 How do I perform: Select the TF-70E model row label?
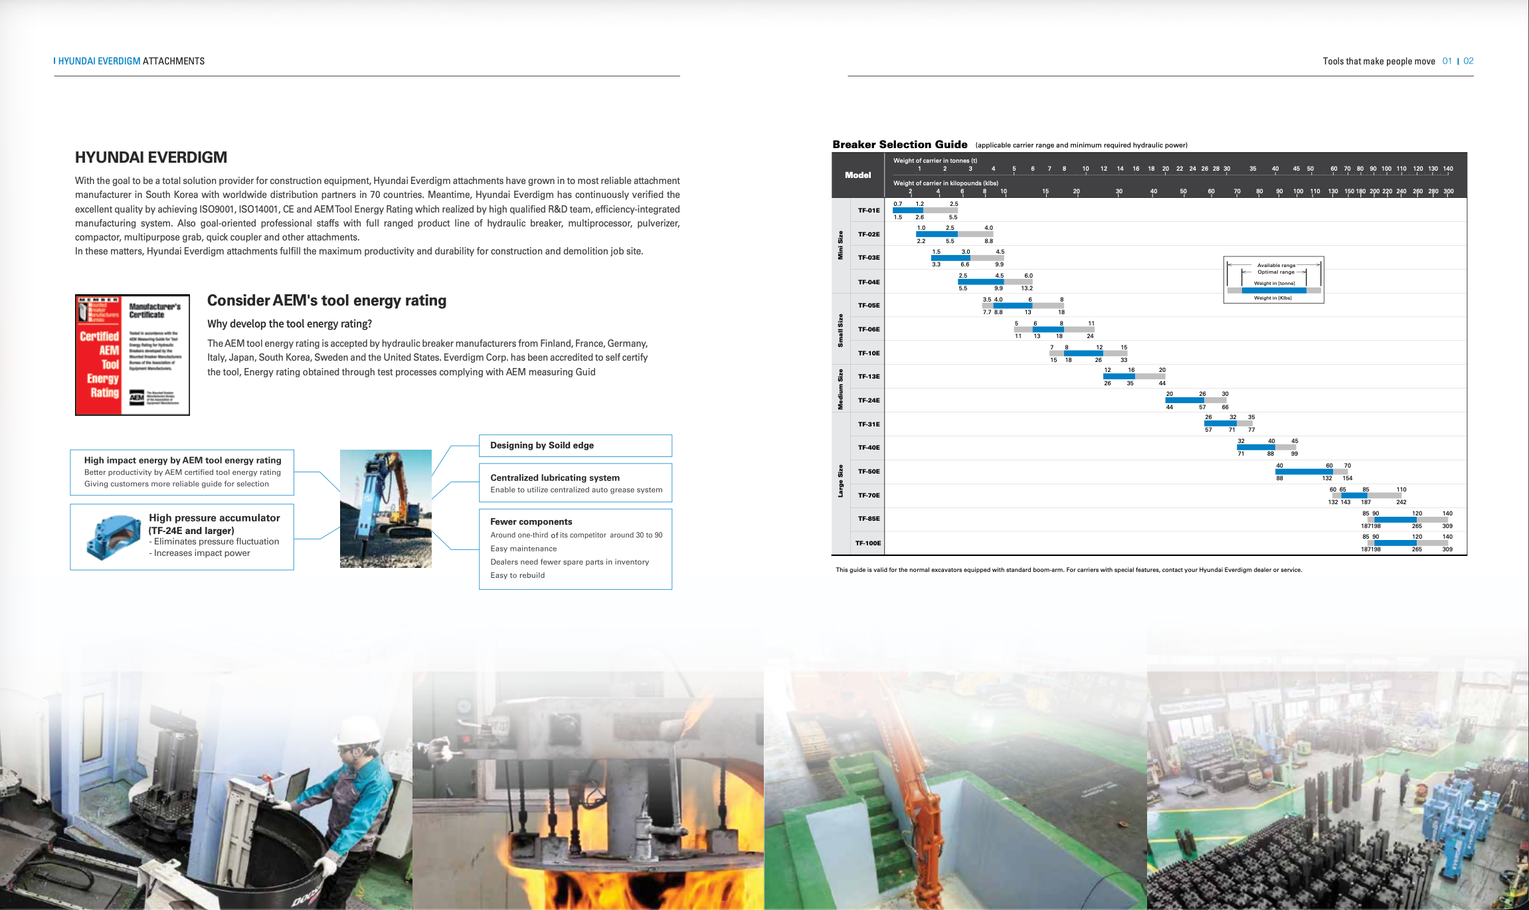[x=869, y=496]
